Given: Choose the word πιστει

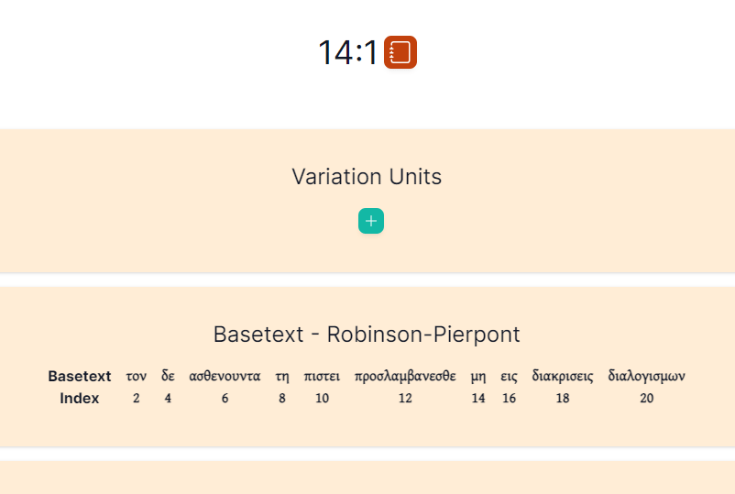Looking at the screenshot, I should coord(322,376).
